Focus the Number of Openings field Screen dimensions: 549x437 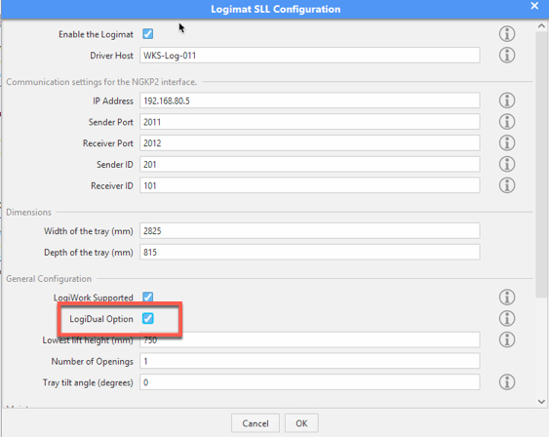point(310,361)
